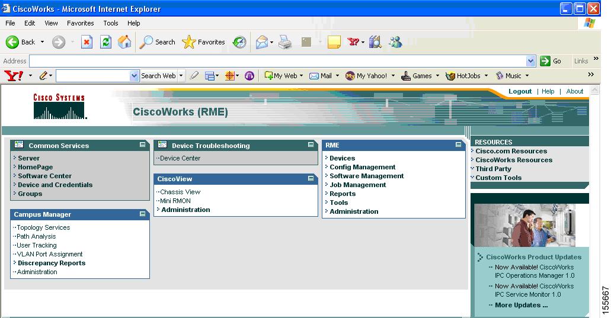Open the Research books icon
Viewport: 611px width, 318px height.
(375, 41)
